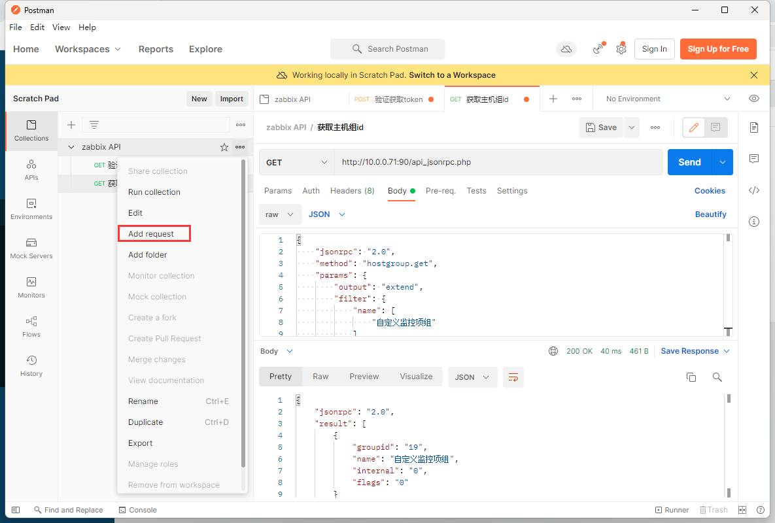The image size is (775, 523).
Task: Open the Collections sidebar panel
Action: tap(31, 131)
